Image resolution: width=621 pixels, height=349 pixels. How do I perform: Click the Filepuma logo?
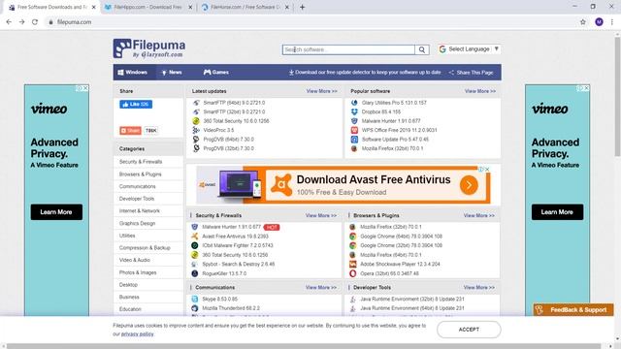pos(148,48)
